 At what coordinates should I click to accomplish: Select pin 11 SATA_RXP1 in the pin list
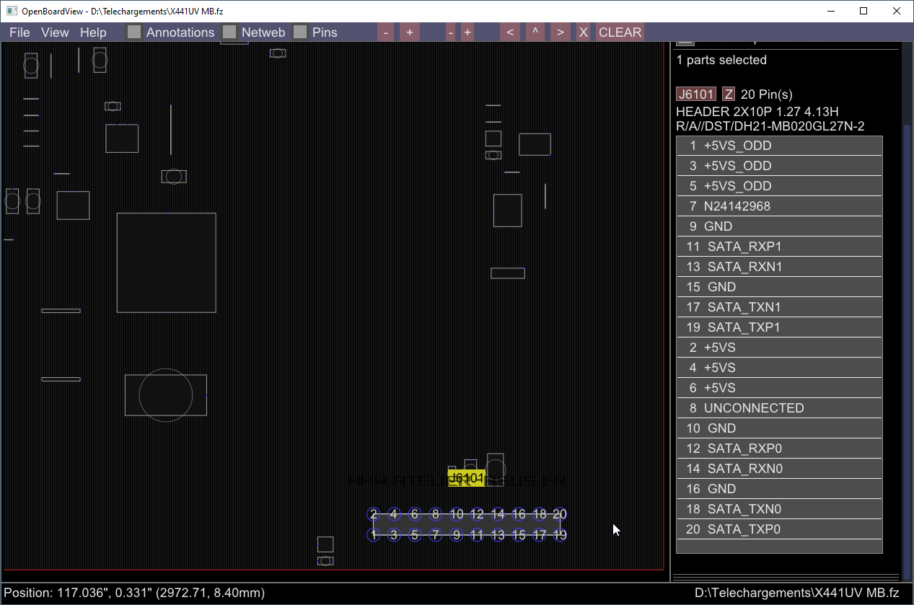point(778,247)
